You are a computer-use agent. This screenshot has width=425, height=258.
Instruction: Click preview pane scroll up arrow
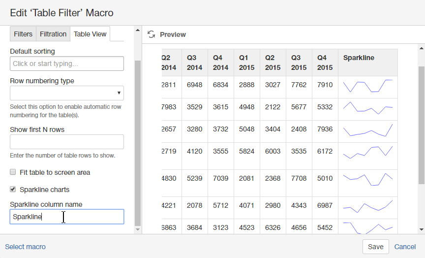point(421,48)
